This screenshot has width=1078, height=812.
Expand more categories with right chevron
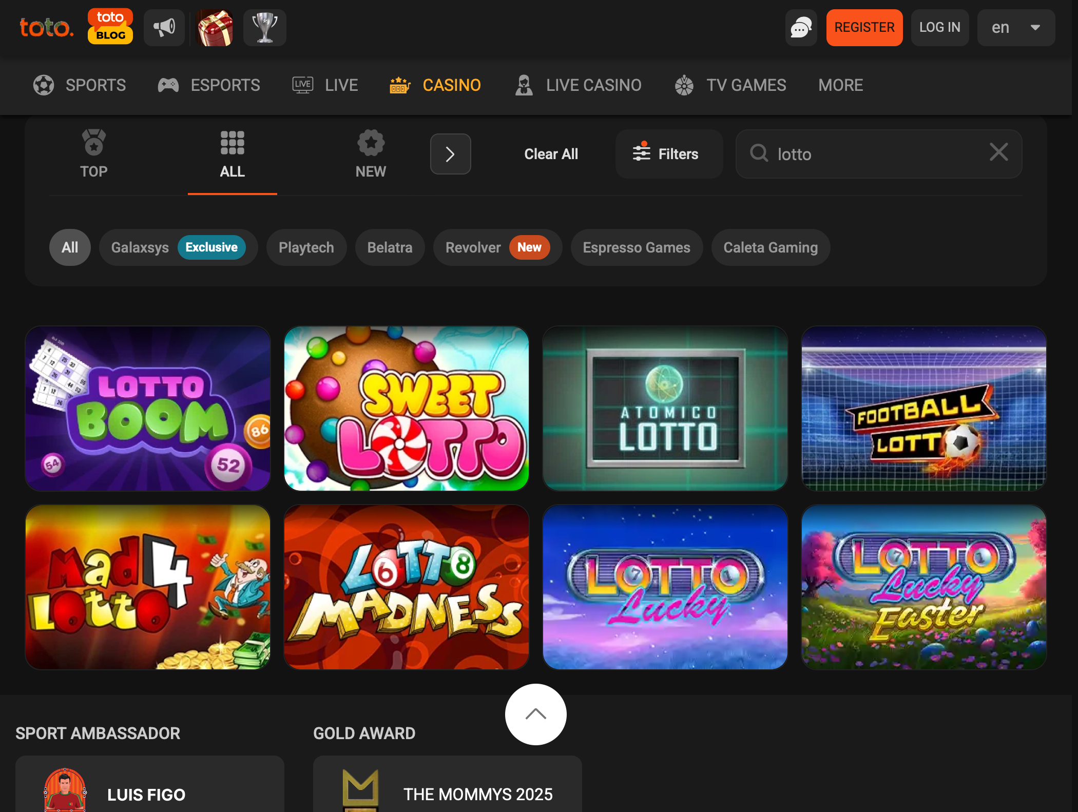click(x=450, y=154)
